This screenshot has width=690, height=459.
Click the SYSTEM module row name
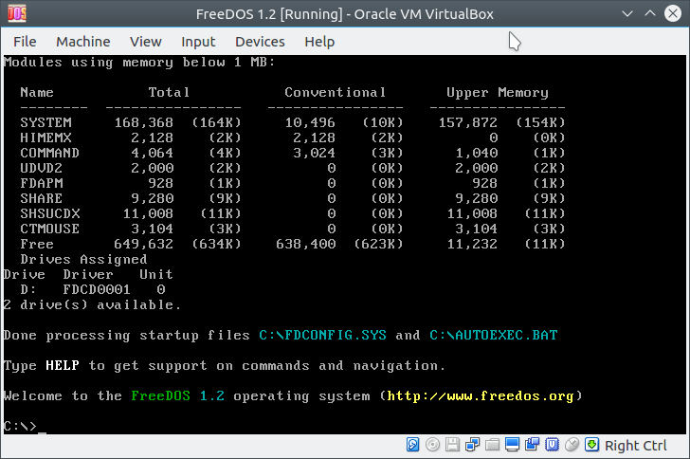[x=45, y=122]
